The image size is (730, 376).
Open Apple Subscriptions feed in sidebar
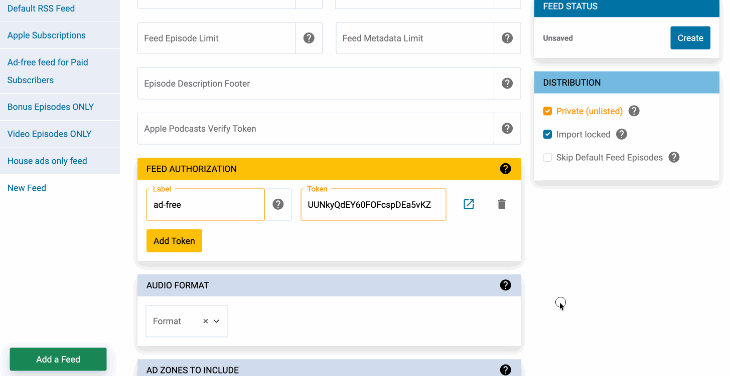point(46,36)
